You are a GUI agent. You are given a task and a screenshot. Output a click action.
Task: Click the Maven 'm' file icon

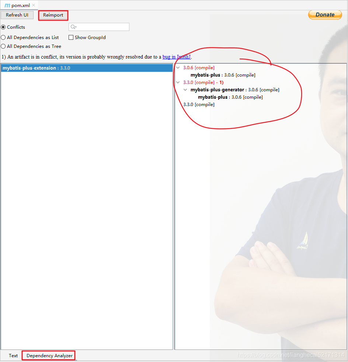(x=7, y=5)
